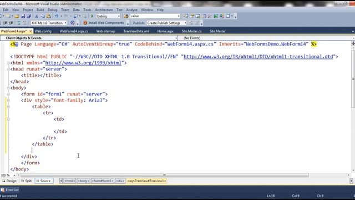Open the Create Publish Settings dropdown

(185, 23)
